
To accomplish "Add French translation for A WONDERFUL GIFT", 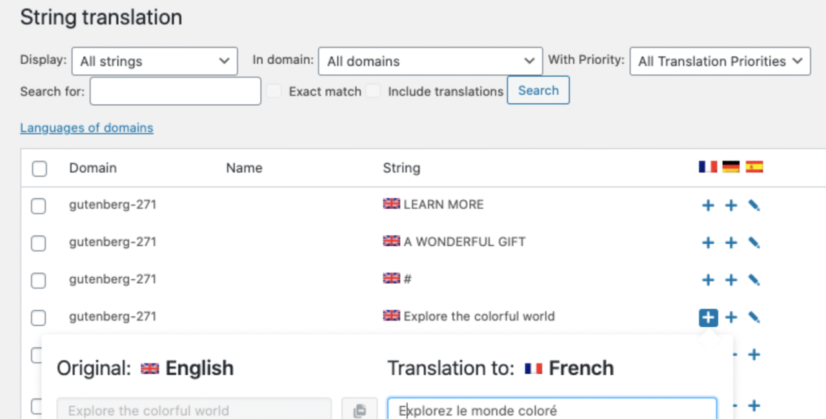I will [708, 243].
